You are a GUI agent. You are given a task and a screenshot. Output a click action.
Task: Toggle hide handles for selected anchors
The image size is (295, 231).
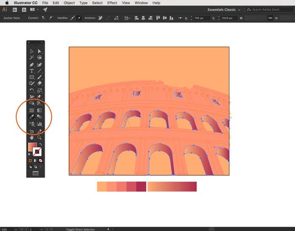point(79,18)
